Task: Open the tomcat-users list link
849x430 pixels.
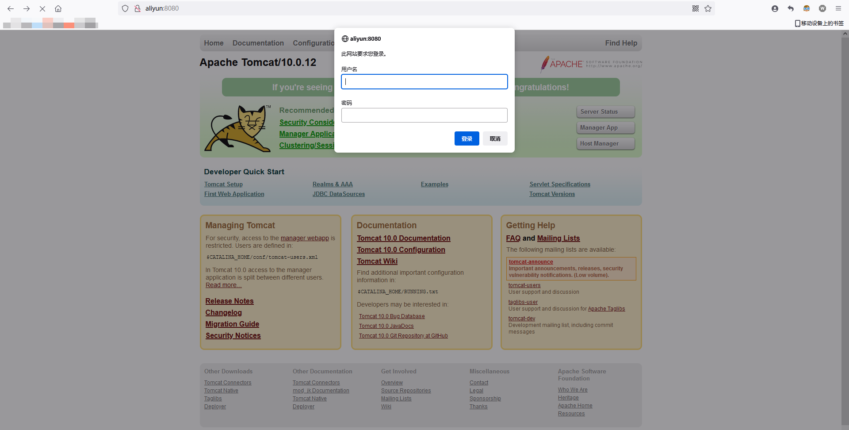Action: pyautogui.click(x=524, y=285)
